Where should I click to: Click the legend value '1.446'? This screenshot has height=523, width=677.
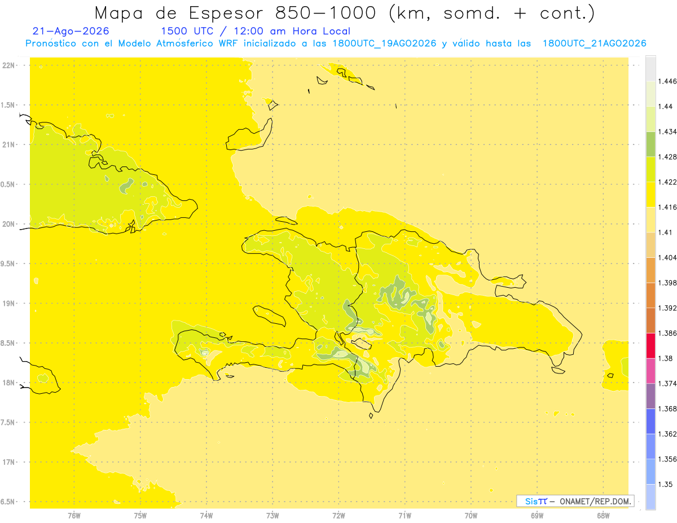(x=667, y=81)
